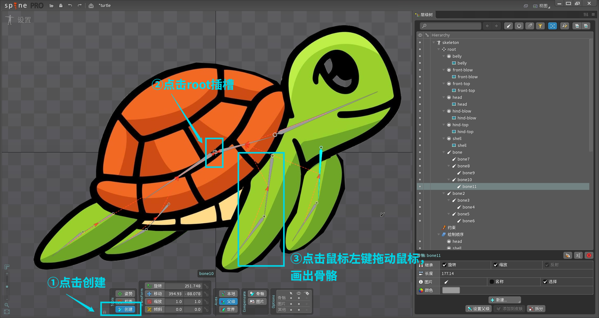Collapse all tree nodes icon

pos(577,26)
